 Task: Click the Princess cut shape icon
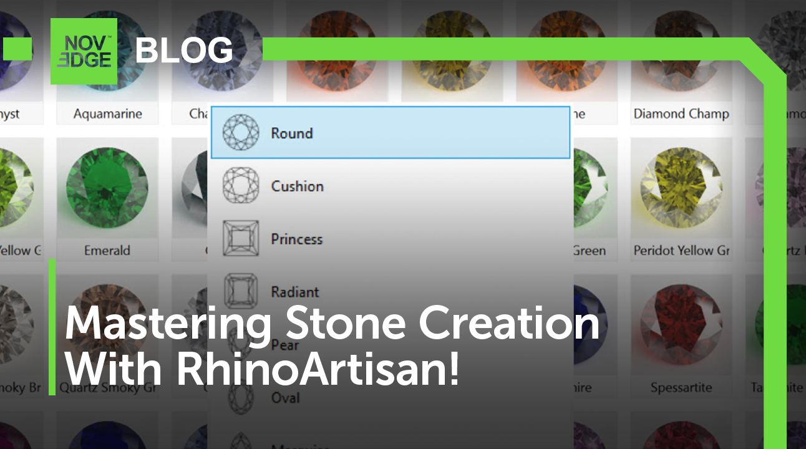(240, 239)
